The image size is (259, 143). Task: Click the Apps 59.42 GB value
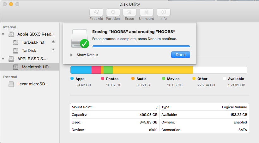click(83, 85)
